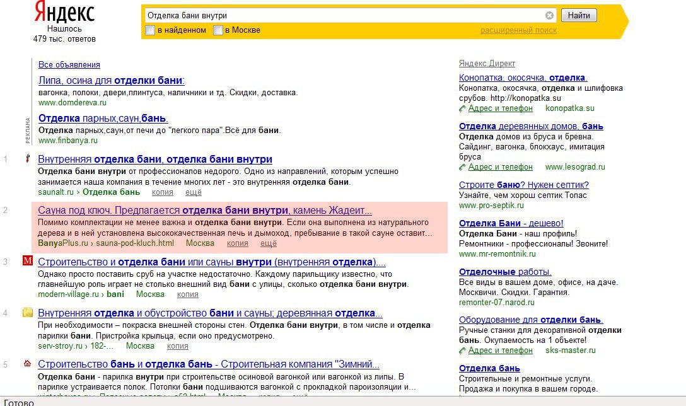686x406 pixels.
Task: Open 'копия' link of saunalt.ru result
Action: click(163, 192)
